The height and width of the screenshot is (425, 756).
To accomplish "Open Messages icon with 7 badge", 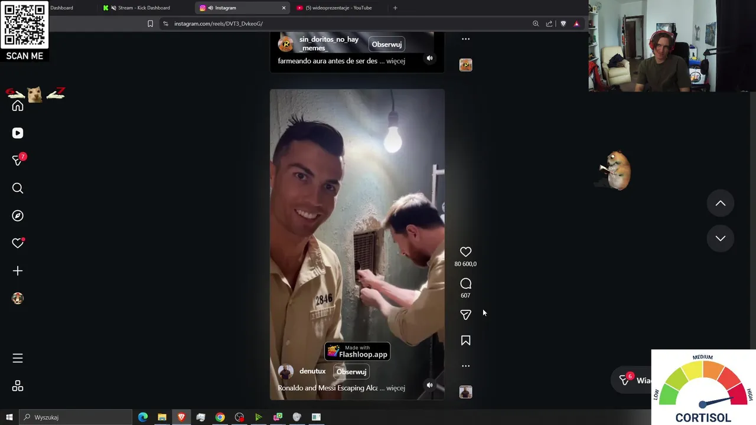I will (x=18, y=161).
